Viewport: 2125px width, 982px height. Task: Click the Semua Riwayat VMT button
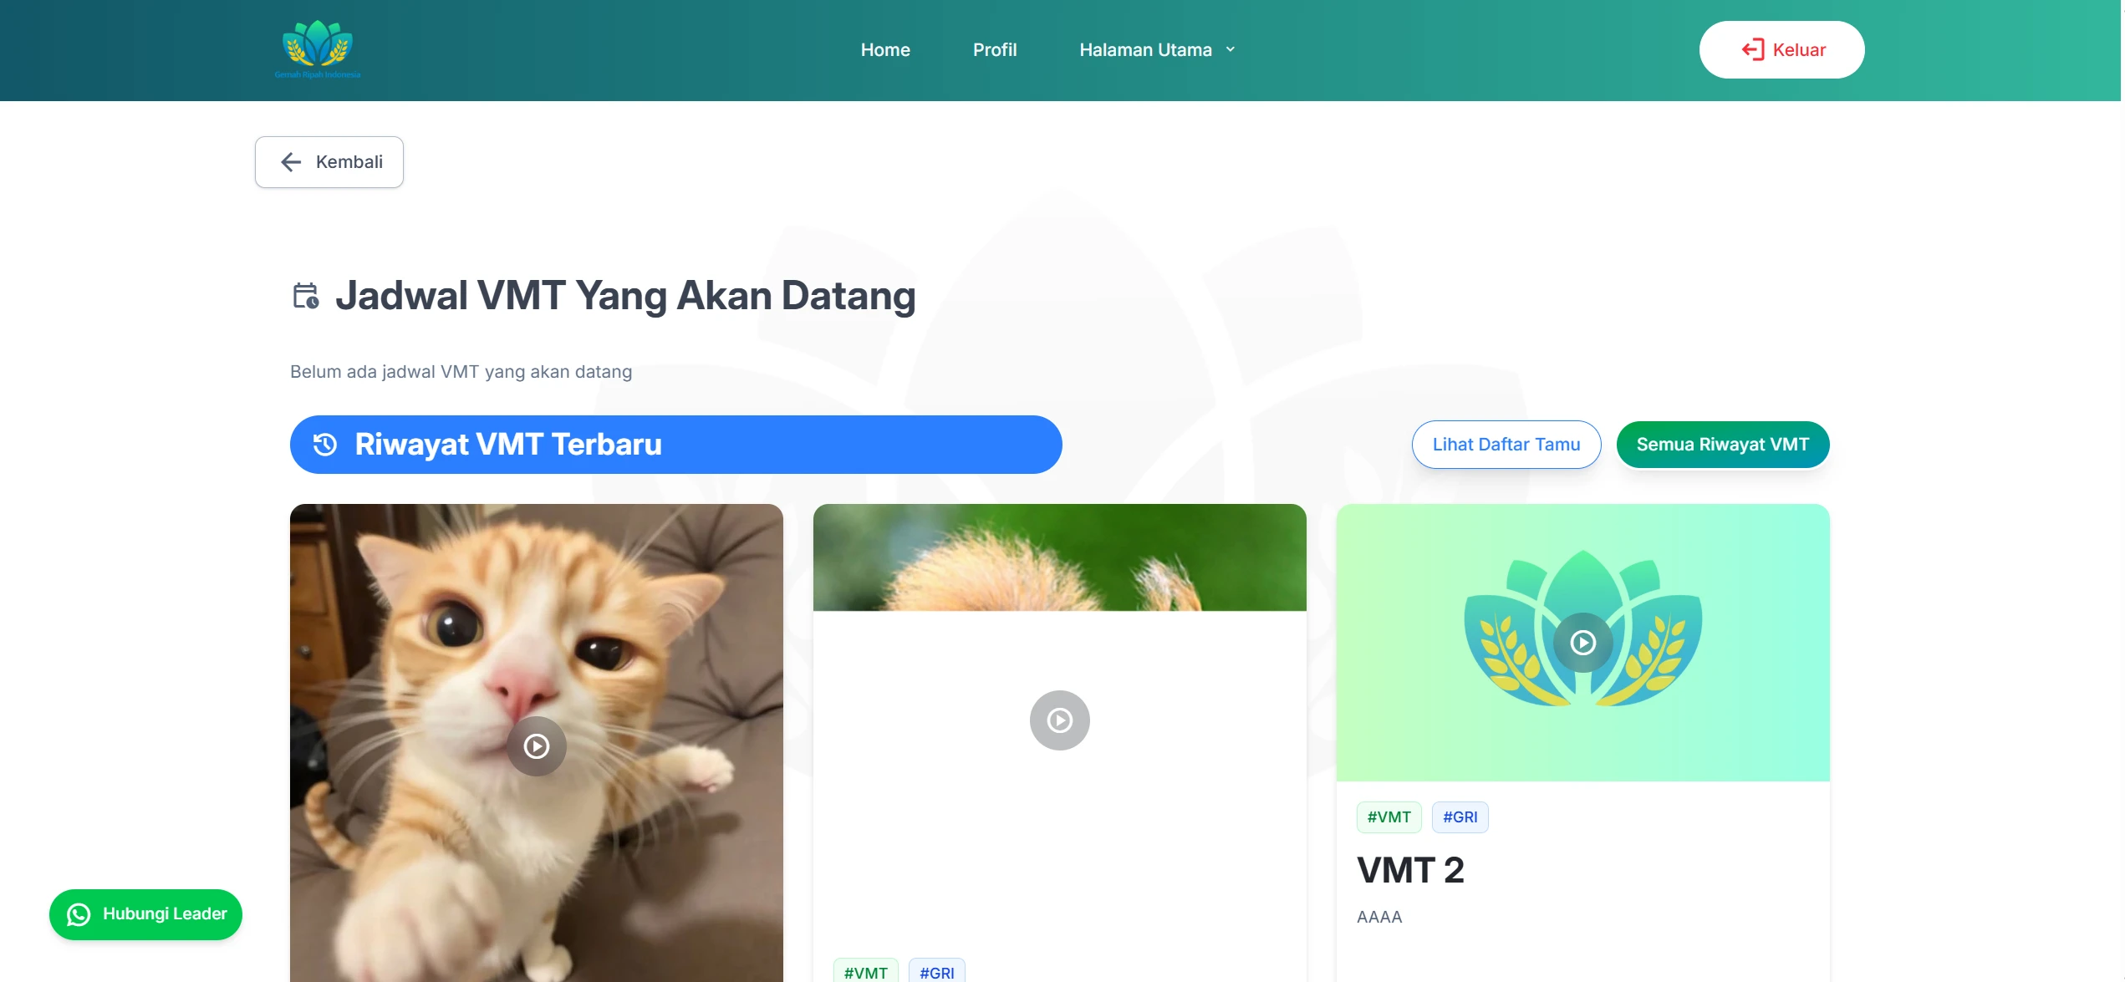coord(1723,445)
